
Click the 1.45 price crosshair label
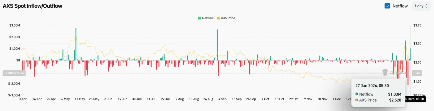tap(417, 73)
